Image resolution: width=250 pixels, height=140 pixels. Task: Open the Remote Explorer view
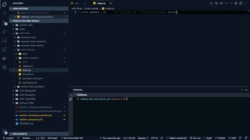[x=4, y=40]
